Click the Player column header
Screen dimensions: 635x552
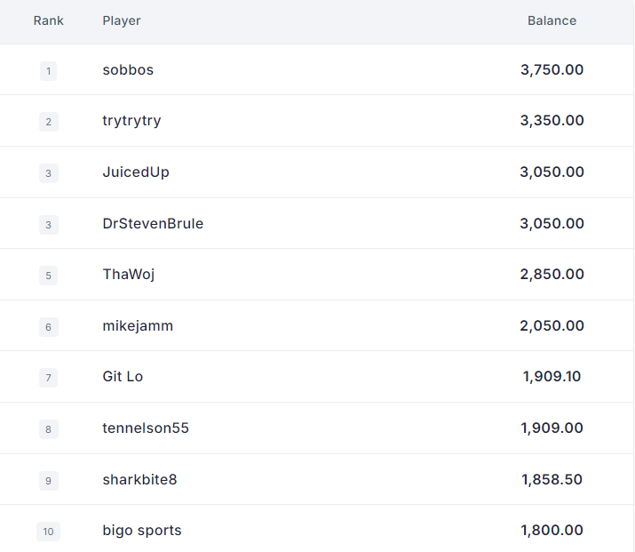point(122,20)
